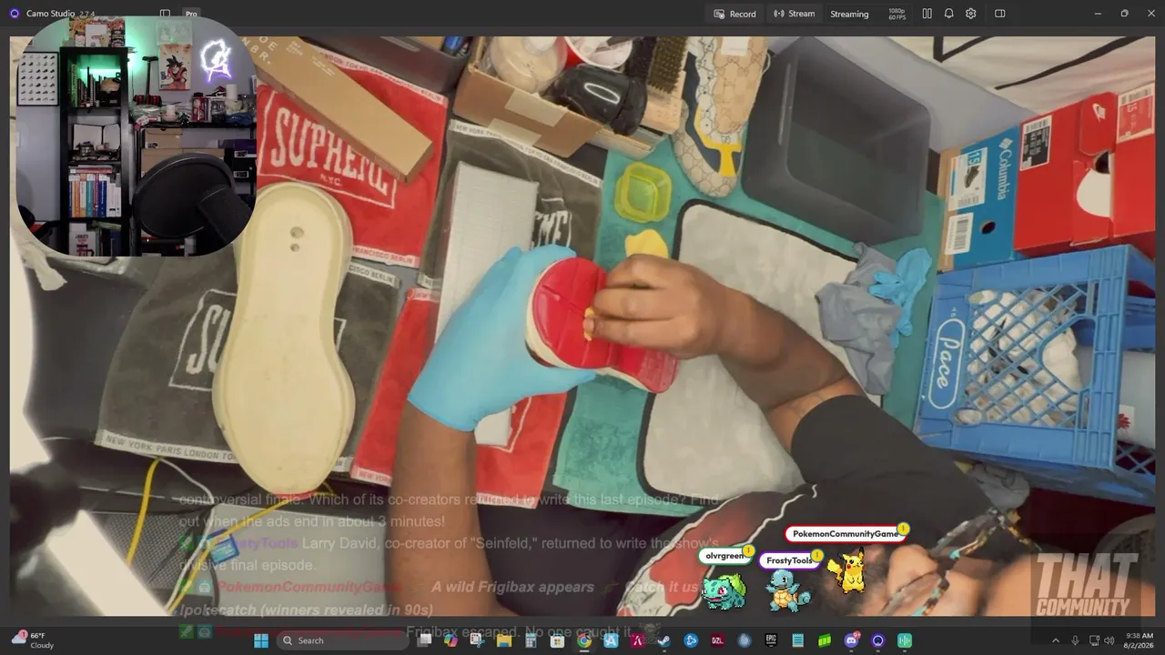This screenshot has width=1165, height=655.
Task: Click the Camo Studio app logo
Action: pyautogui.click(x=14, y=14)
